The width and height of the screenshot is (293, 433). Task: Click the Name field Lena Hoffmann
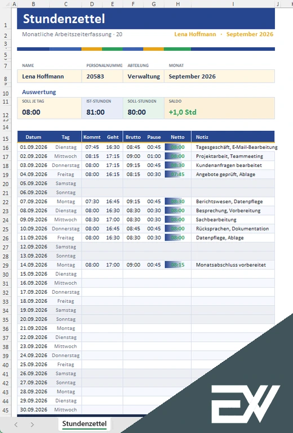click(50, 77)
